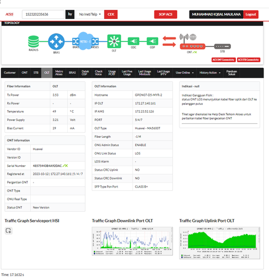Click the METRO-E cloud icon
Viewport: 269px width, 280px height.
coord(86,41)
